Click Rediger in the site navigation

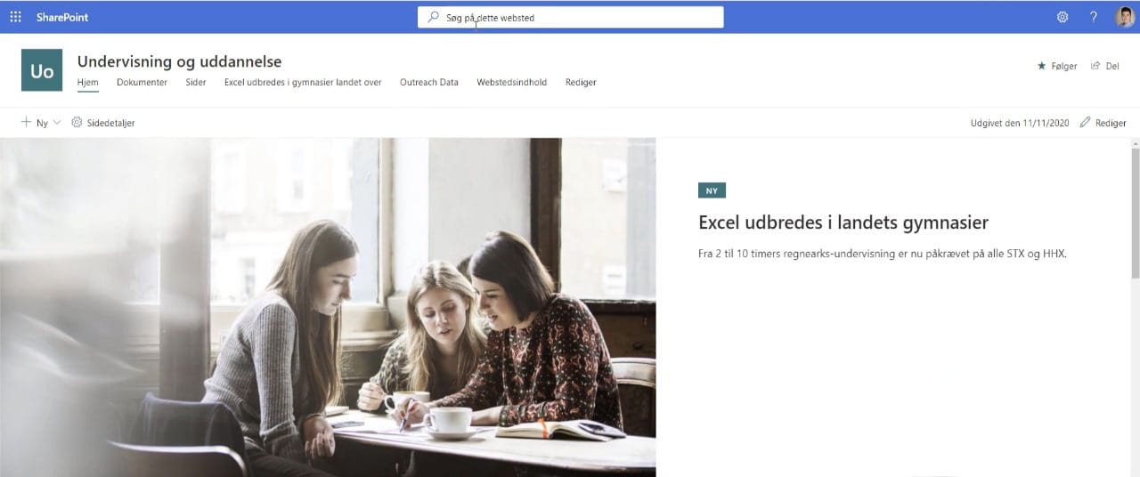581,82
